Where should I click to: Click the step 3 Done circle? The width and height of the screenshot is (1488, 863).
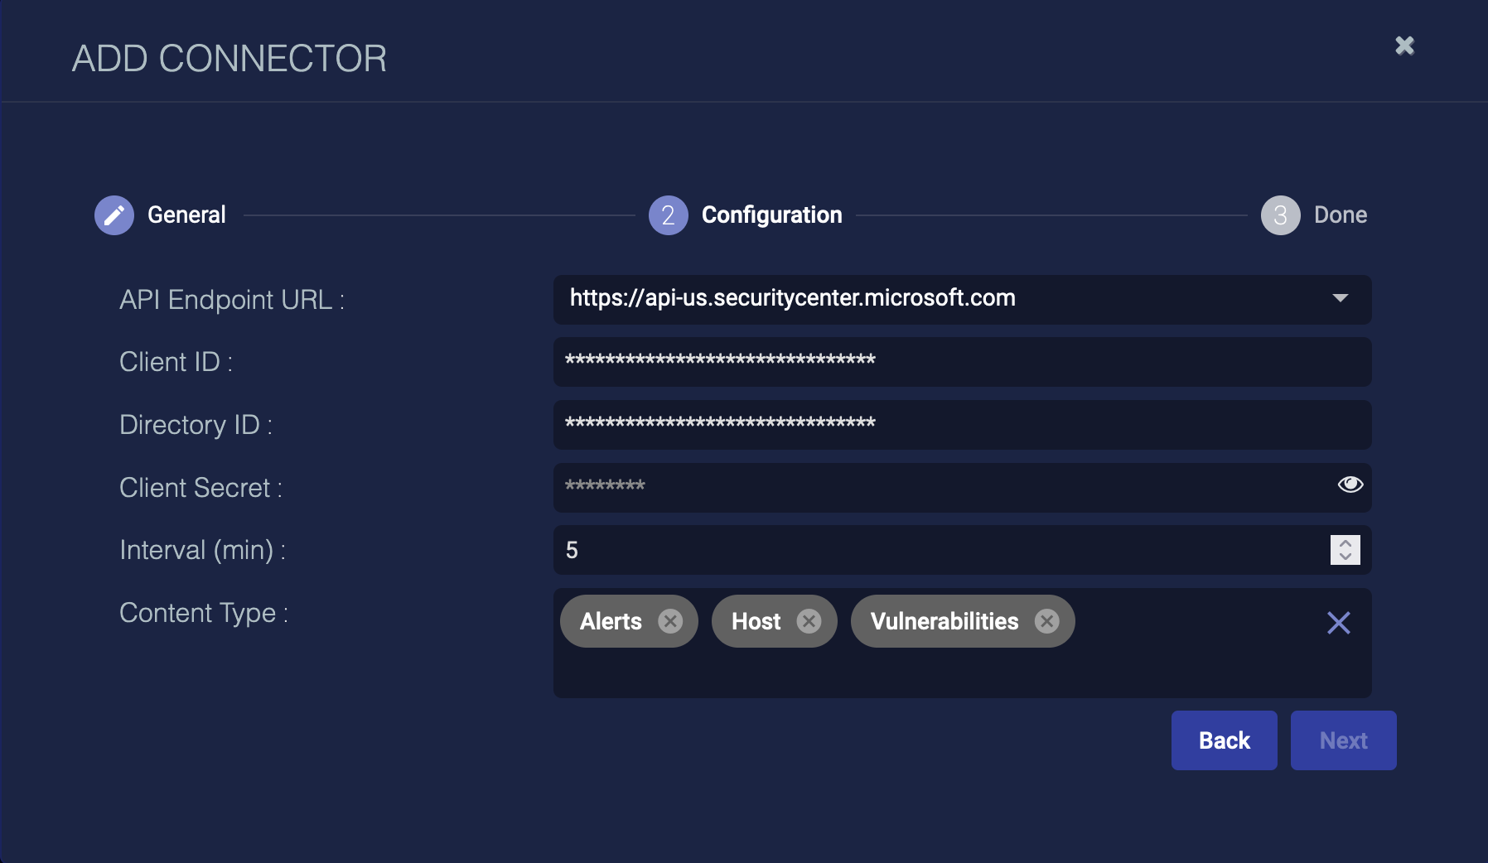coord(1280,215)
